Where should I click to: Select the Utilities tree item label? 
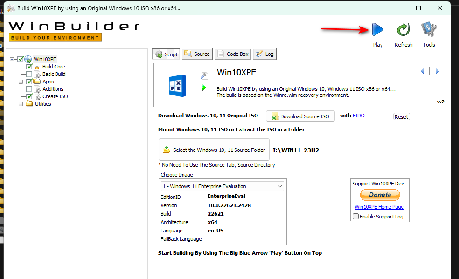click(x=43, y=104)
